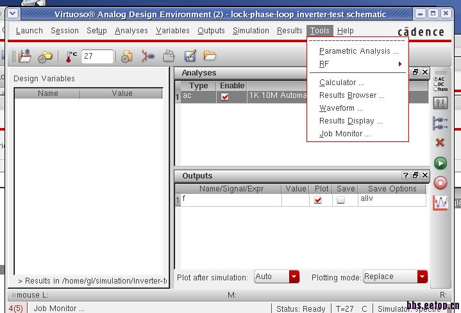Image resolution: width=461 pixels, height=313 pixels.
Task: Open the Outputs menu
Action: [x=211, y=31]
